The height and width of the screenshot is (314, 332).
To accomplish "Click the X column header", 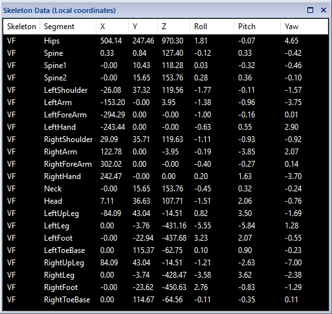I will (x=112, y=27).
